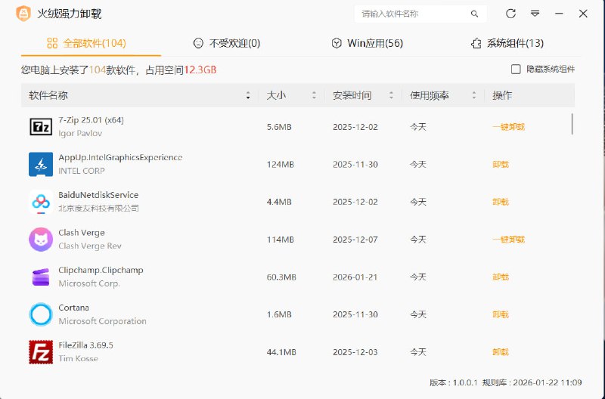Viewport: 605px width, 399px height.
Task: Click the Huorong uninstaller logo icon
Action: tap(23, 14)
